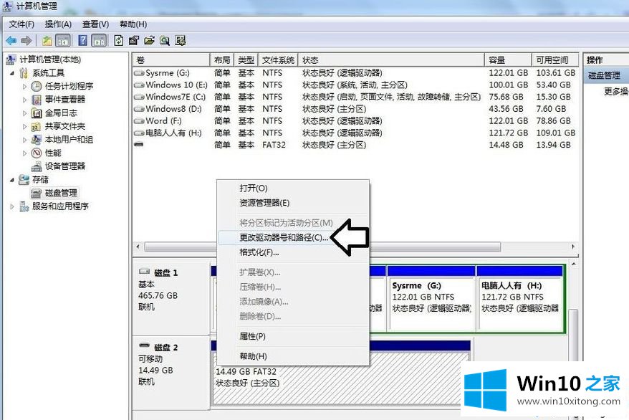Click the blue Back arrow in toolbar

point(11,41)
